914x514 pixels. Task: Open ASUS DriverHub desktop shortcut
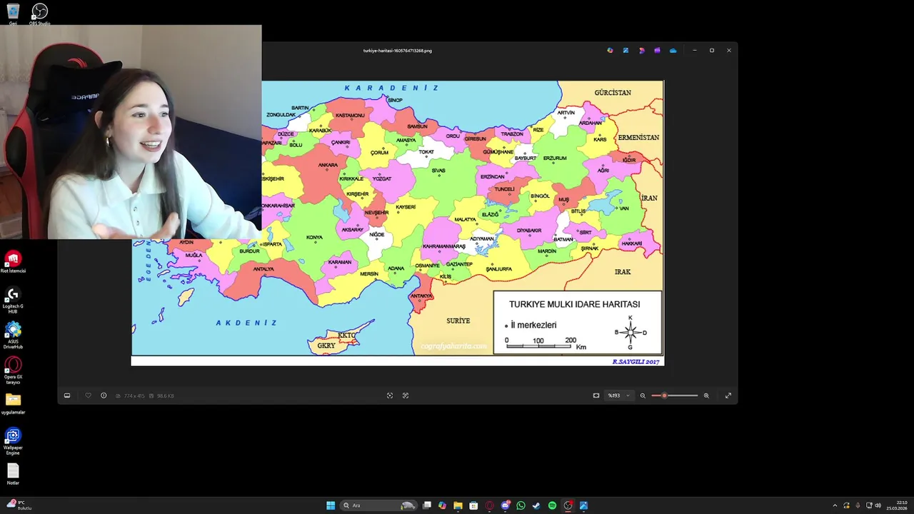click(13, 336)
